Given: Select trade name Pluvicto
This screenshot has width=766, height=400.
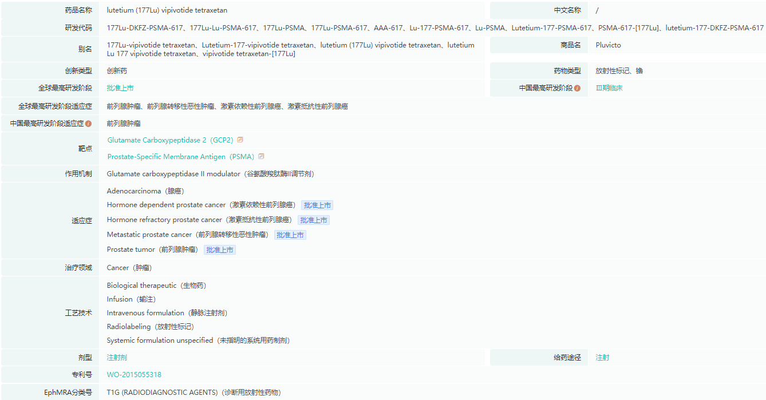Looking at the screenshot, I should click(608, 45).
